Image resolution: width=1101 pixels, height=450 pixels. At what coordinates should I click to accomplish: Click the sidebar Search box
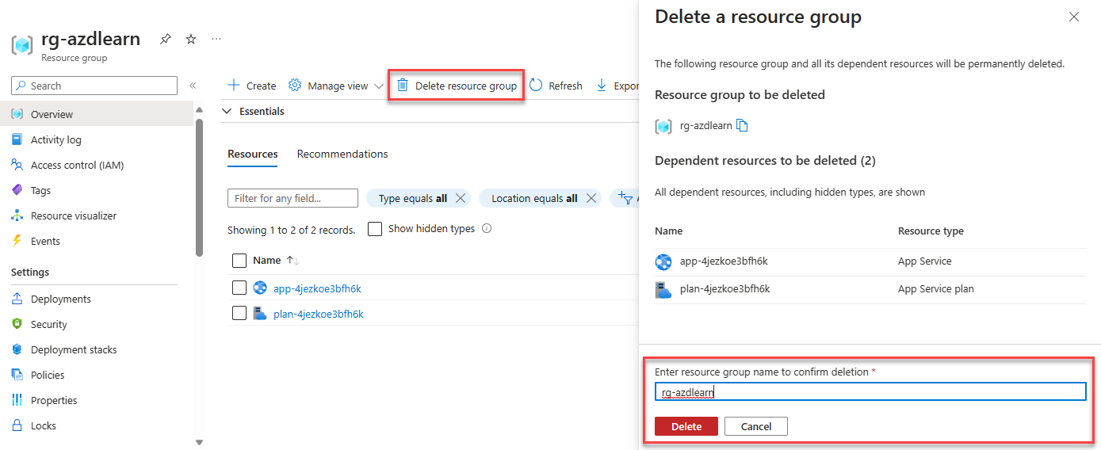(x=94, y=86)
